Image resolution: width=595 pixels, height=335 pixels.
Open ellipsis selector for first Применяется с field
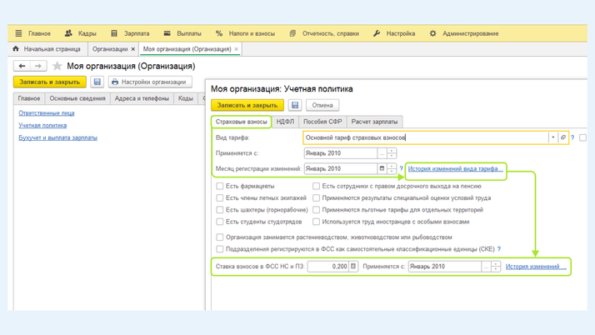[382, 153]
